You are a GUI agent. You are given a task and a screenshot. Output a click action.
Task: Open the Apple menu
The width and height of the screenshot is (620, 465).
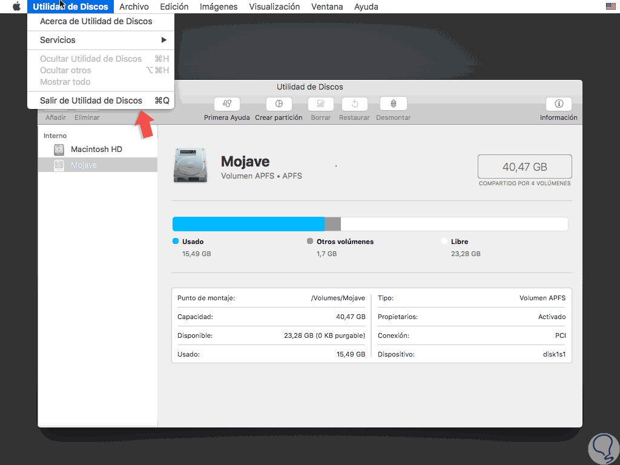[x=16, y=7]
